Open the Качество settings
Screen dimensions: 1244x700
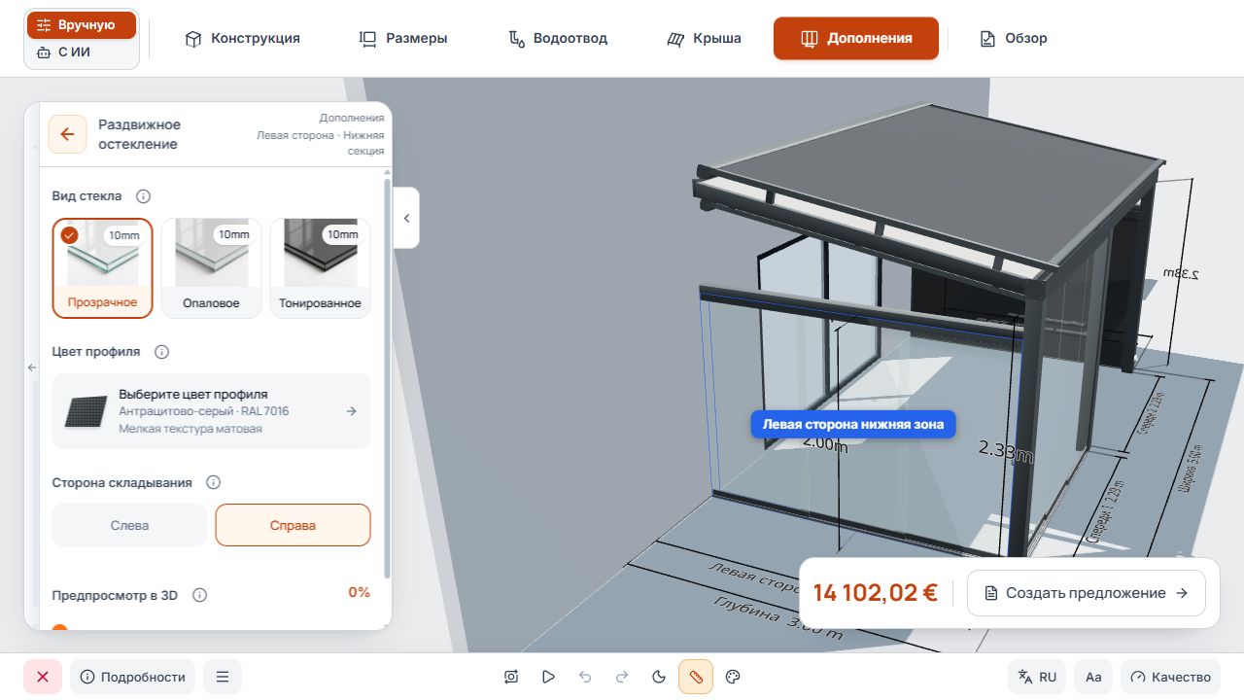pos(1171,677)
